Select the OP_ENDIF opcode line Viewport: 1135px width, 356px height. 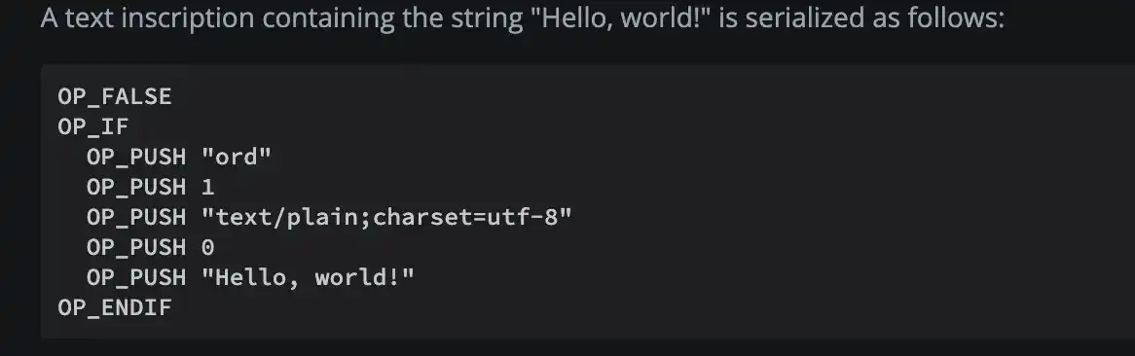[114, 307]
